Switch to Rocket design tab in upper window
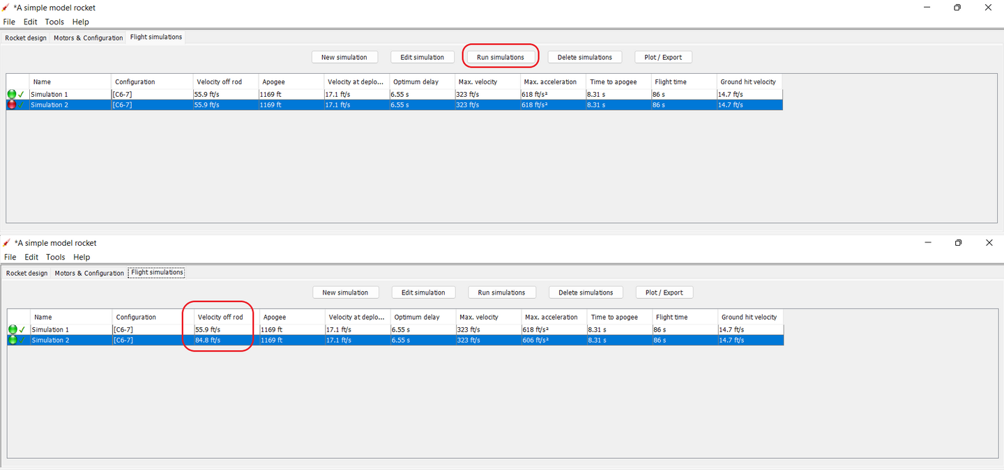 pos(26,38)
